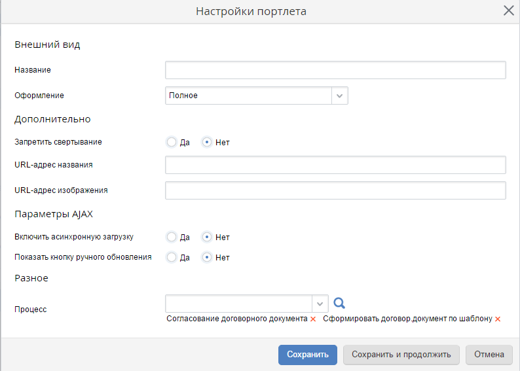Focus the Название text field
The image size is (520, 371).
pyautogui.click(x=335, y=70)
